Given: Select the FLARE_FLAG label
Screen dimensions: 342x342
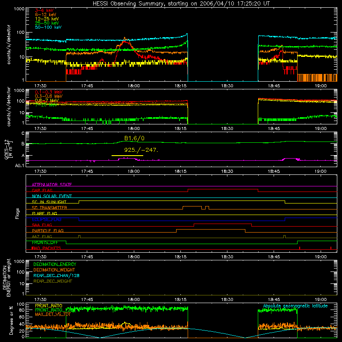Looking at the screenshot, I should click(44, 213).
